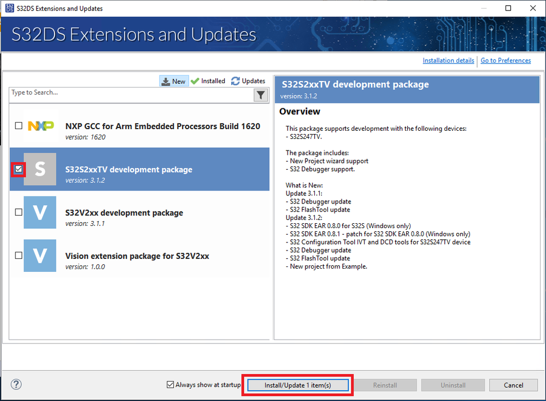Click the Overview heading in details pane

(300, 111)
